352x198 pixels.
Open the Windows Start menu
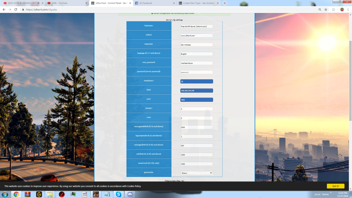(5, 194)
